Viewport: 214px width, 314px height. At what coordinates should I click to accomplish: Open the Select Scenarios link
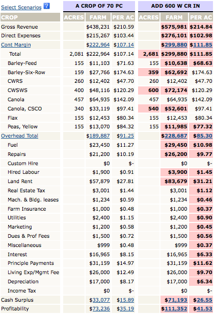[21, 7]
